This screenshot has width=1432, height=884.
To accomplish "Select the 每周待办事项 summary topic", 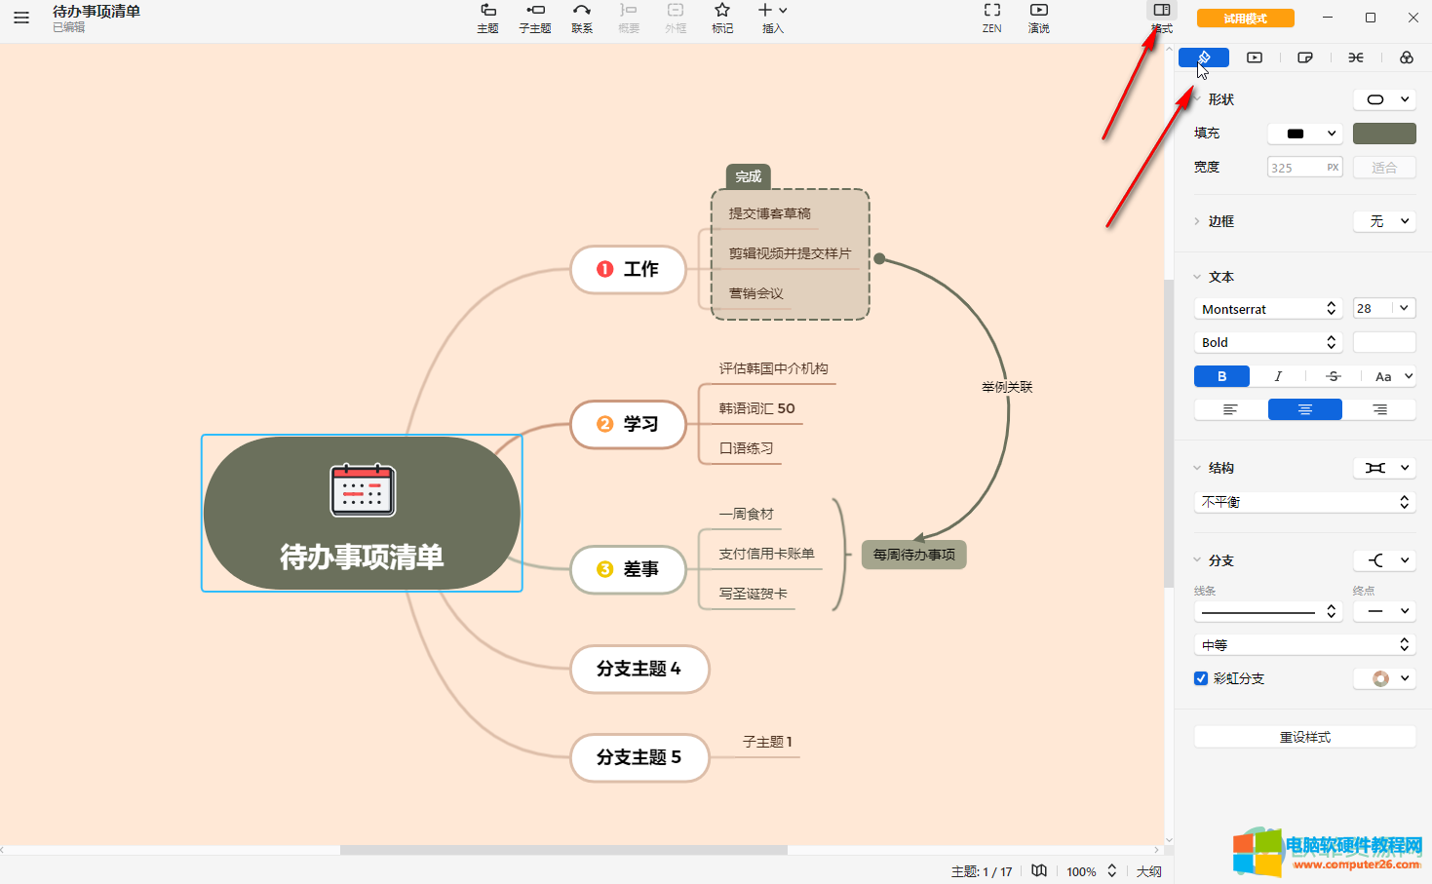I will tap(914, 555).
